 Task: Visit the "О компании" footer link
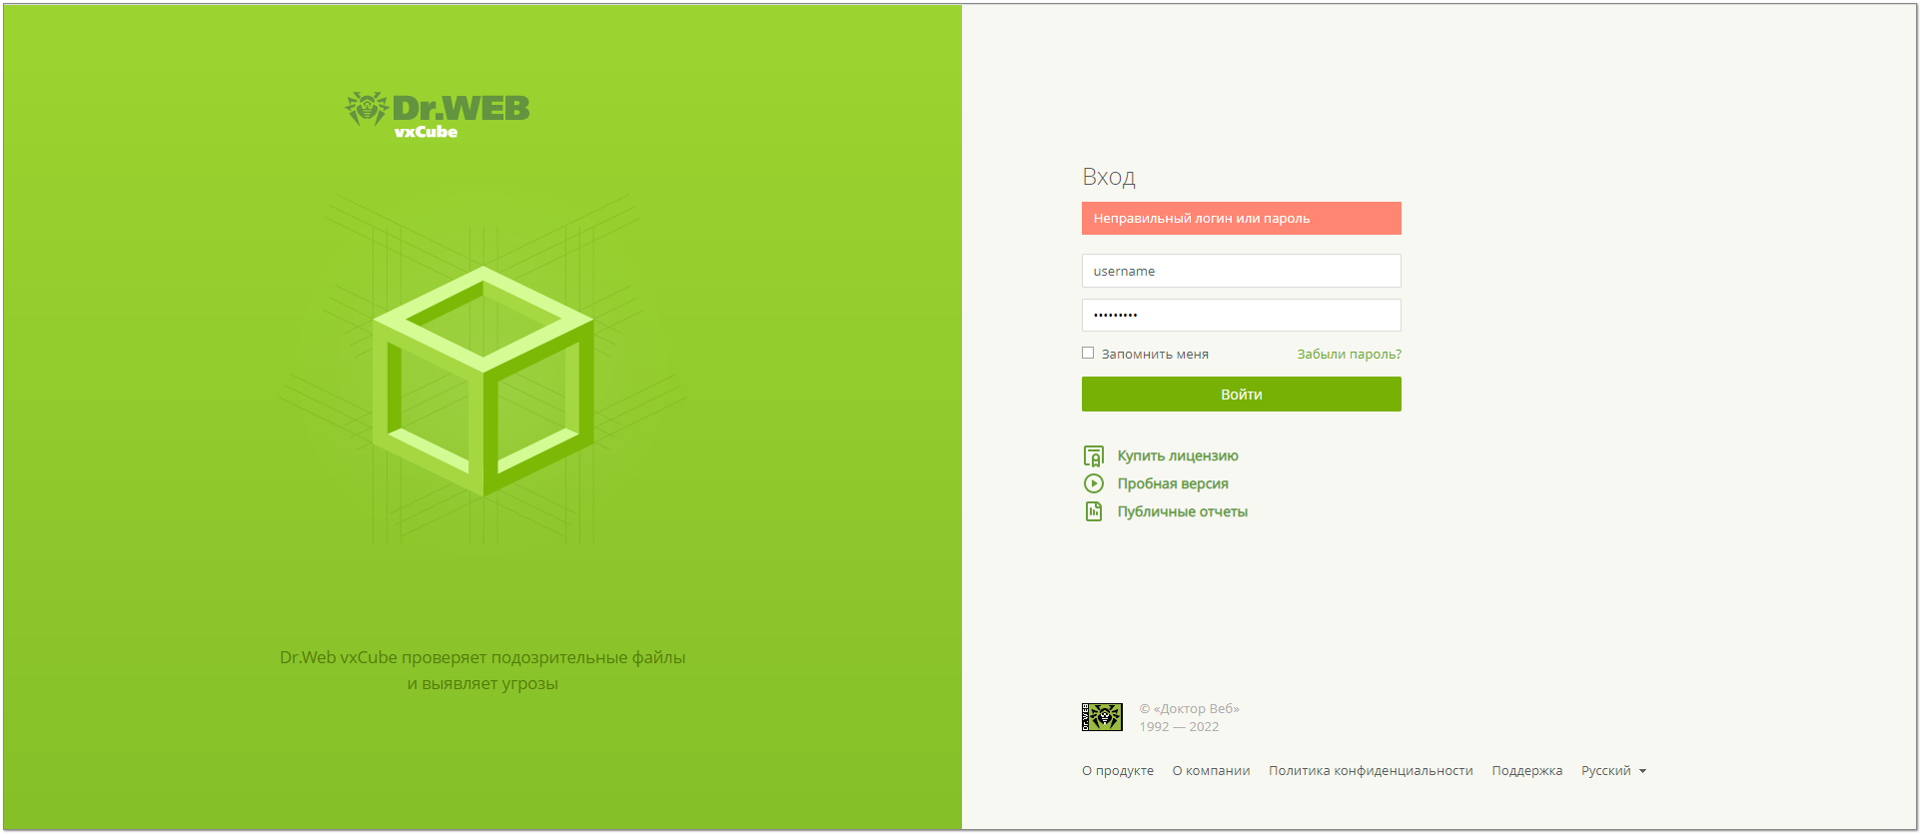1211,771
